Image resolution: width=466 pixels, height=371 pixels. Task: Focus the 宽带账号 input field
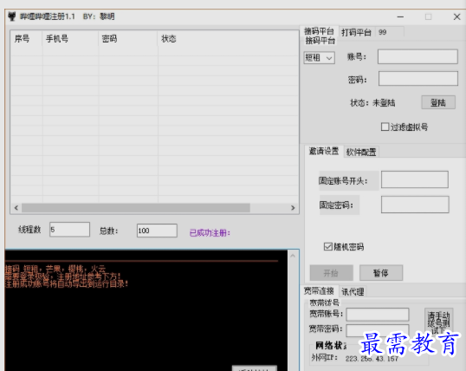click(x=378, y=314)
